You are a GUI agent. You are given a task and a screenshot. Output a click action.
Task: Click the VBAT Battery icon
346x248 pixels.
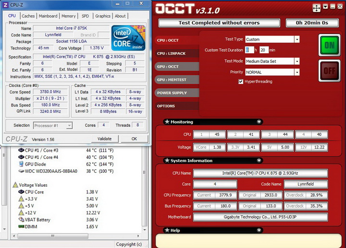pos(21,219)
